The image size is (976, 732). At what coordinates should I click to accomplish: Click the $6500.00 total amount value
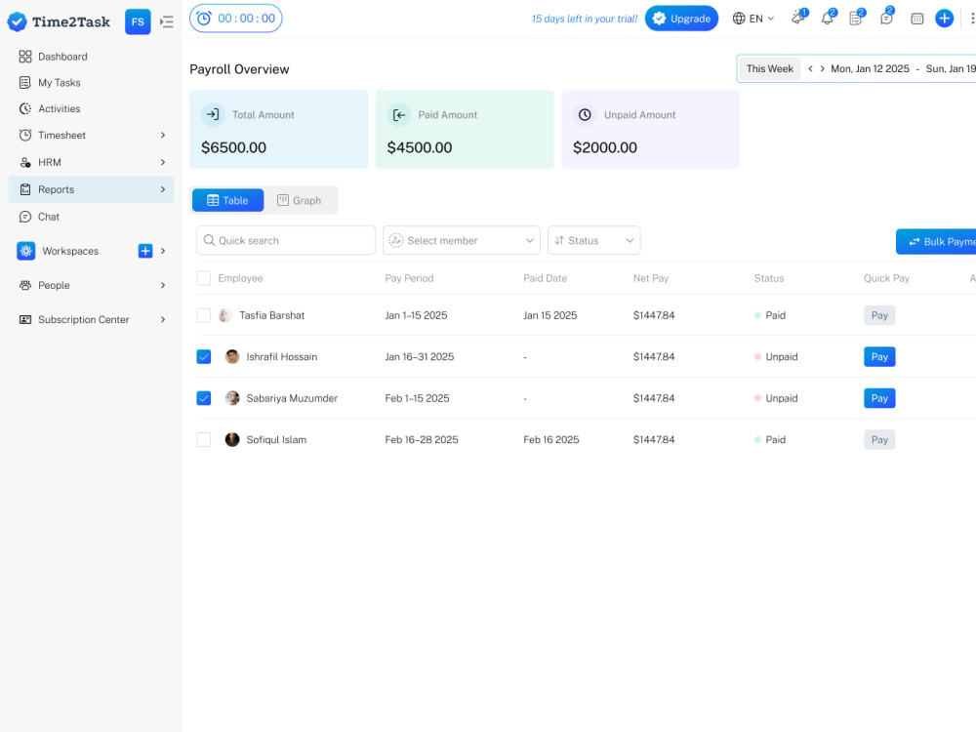[x=233, y=147]
